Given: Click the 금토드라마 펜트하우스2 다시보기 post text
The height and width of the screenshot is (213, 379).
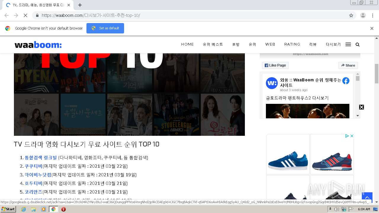Looking at the screenshot, I should [x=297, y=98].
